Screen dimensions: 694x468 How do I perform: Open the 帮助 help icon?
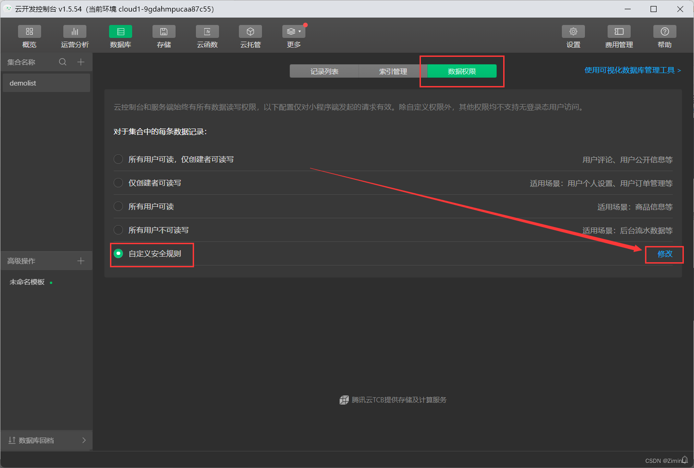[x=665, y=31]
